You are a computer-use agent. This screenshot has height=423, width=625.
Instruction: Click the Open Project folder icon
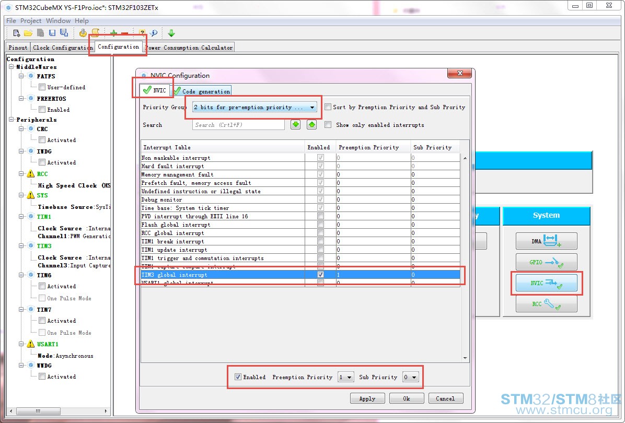coord(28,33)
